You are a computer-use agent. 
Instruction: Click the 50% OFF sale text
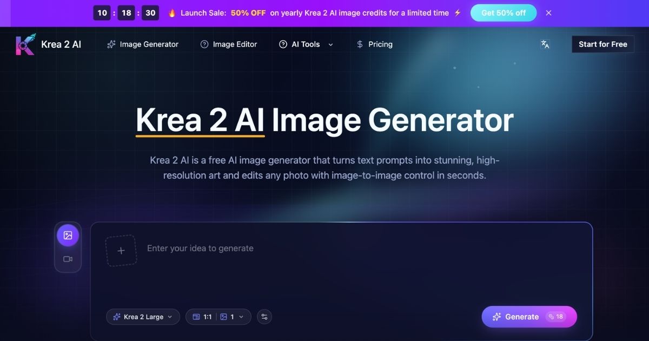248,13
